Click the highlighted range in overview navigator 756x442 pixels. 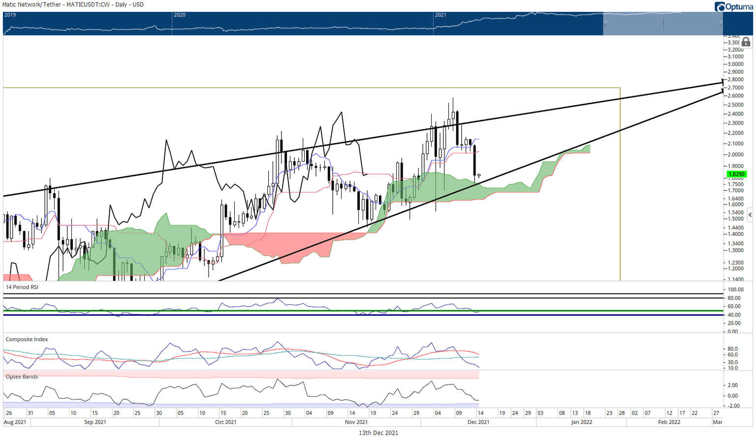click(x=662, y=24)
